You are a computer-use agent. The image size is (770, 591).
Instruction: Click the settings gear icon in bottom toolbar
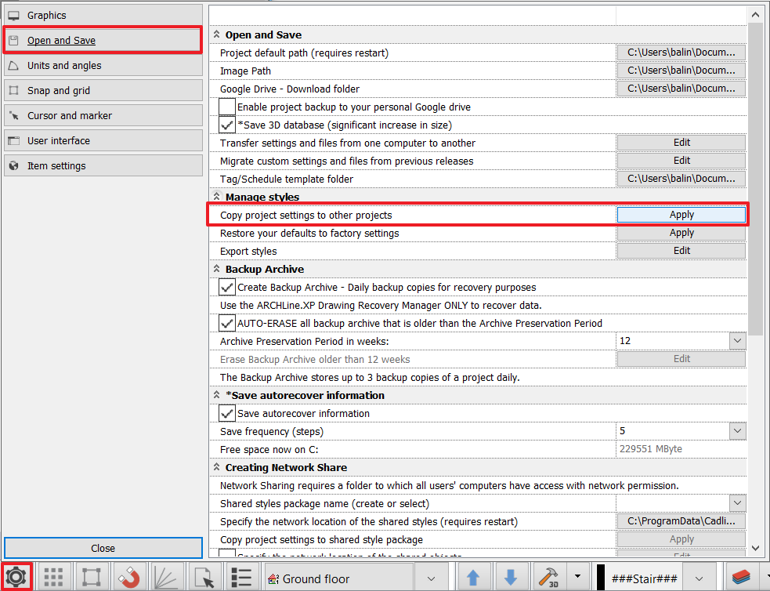pyautogui.click(x=16, y=578)
